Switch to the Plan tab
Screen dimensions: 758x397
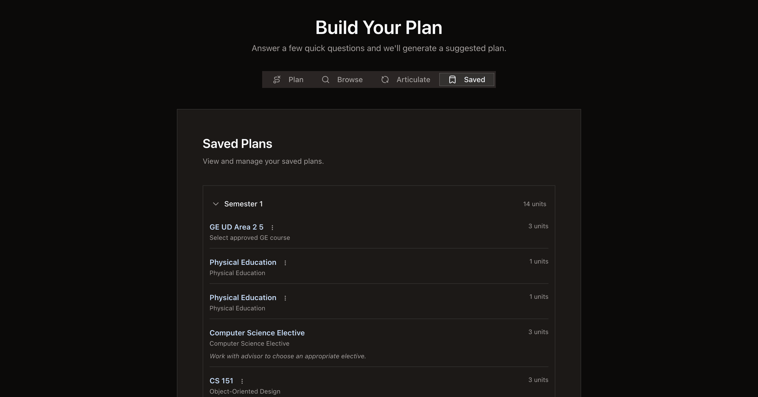tap(296, 80)
